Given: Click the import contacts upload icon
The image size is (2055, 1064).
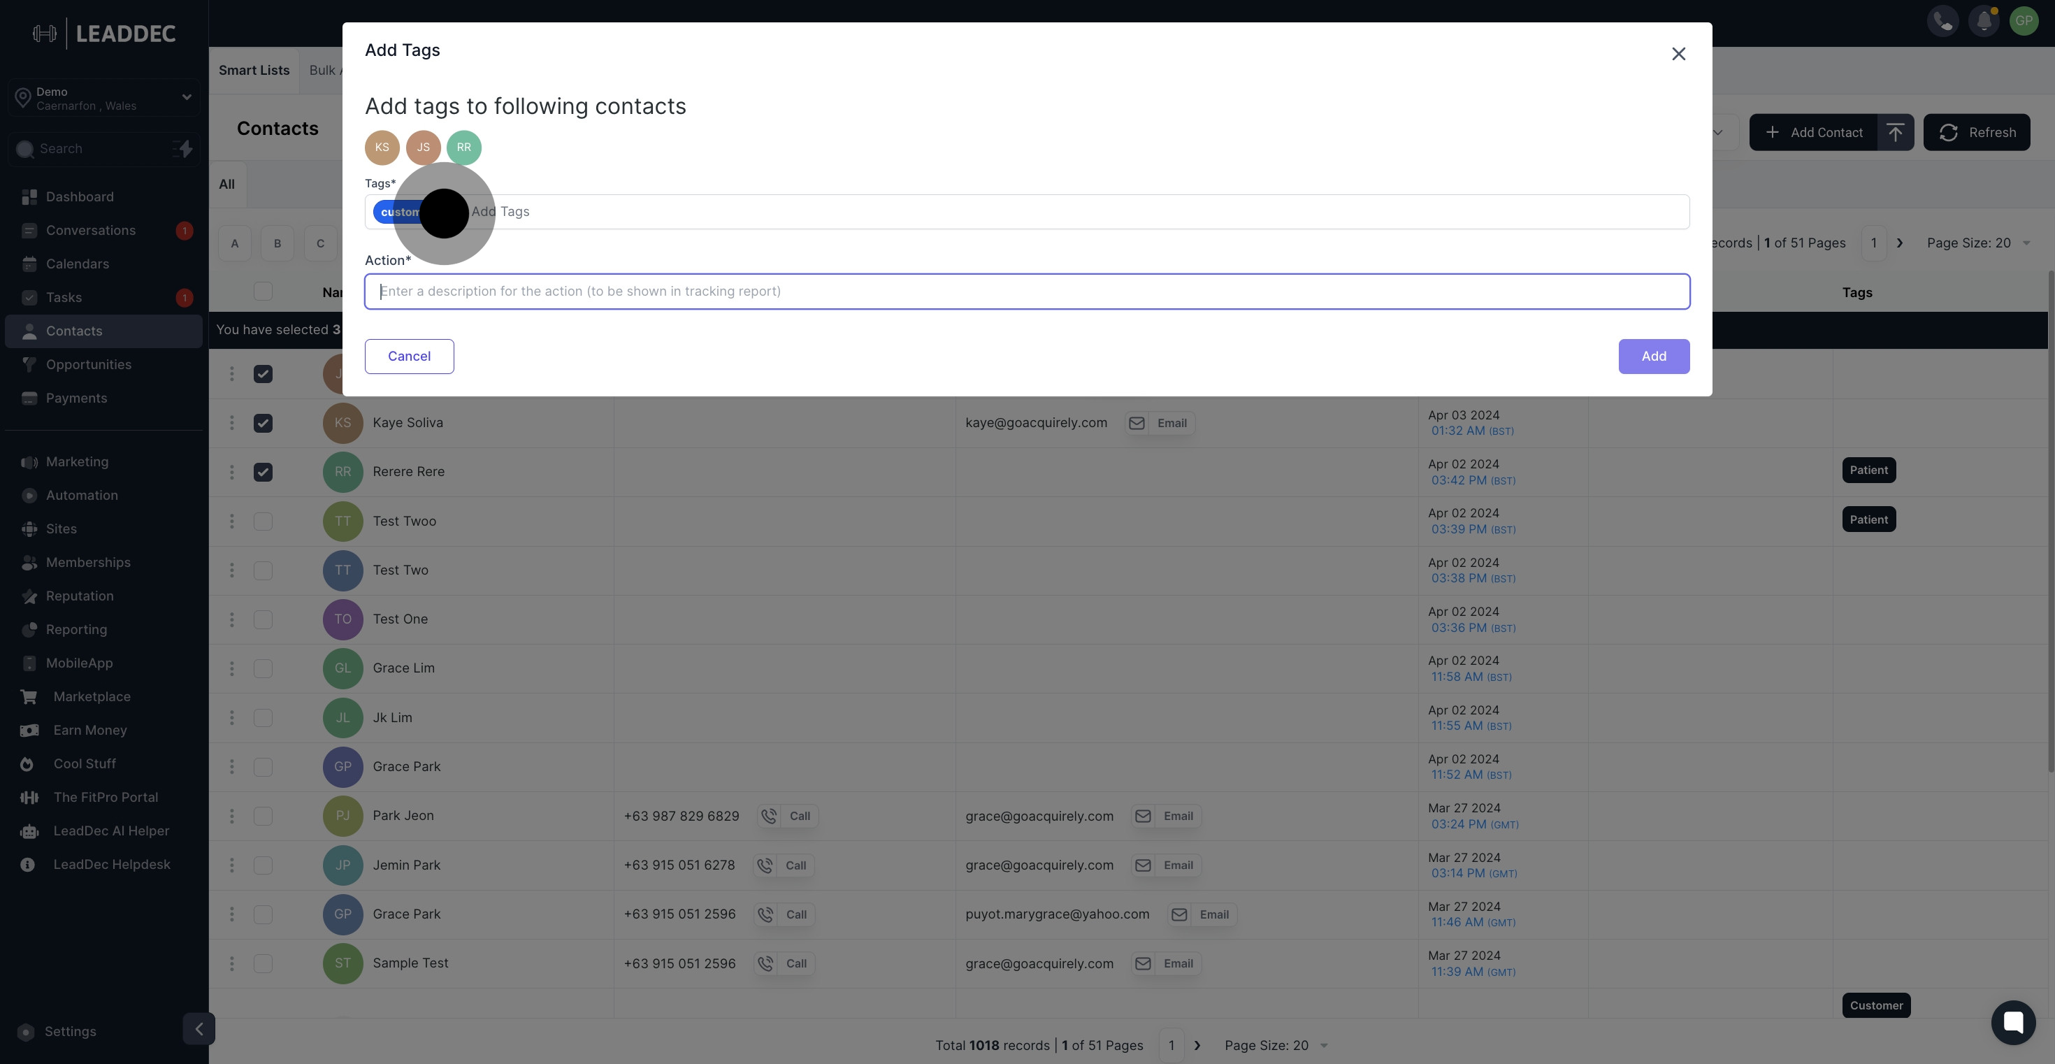Looking at the screenshot, I should pos(1896,132).
